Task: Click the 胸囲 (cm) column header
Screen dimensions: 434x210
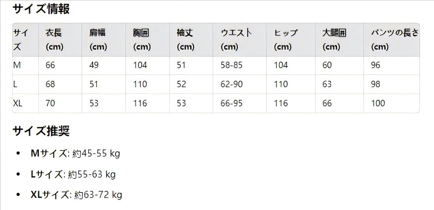Action: point(142,40)
